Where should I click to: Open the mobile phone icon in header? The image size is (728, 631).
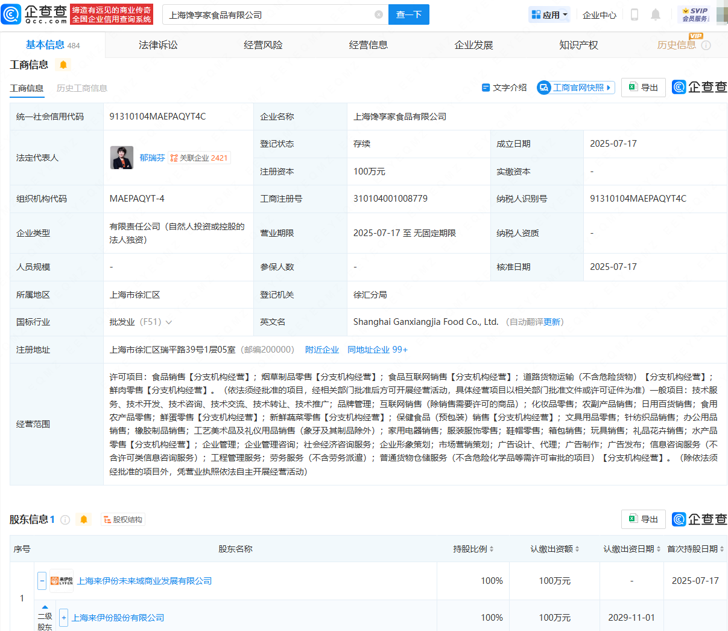tap(635, 14)
